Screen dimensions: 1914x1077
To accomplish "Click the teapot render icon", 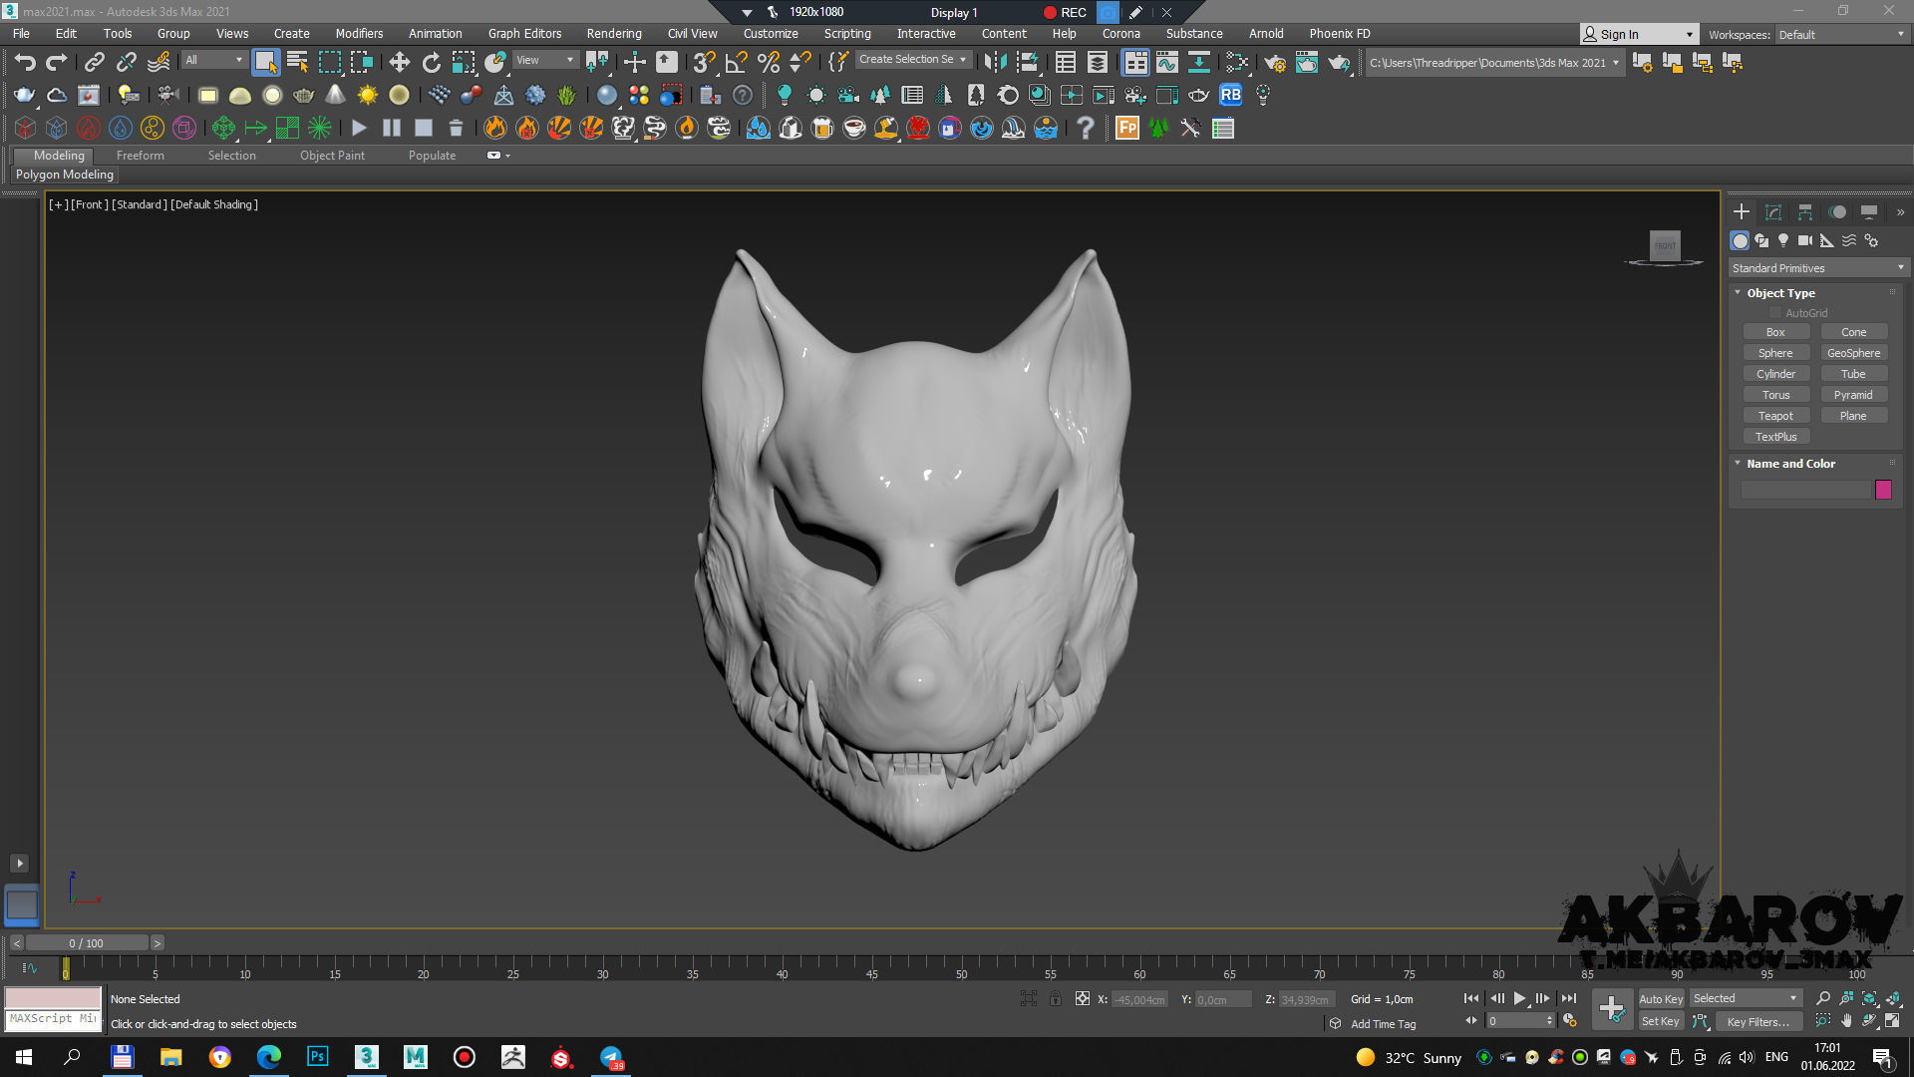I will pos(1338,62).
